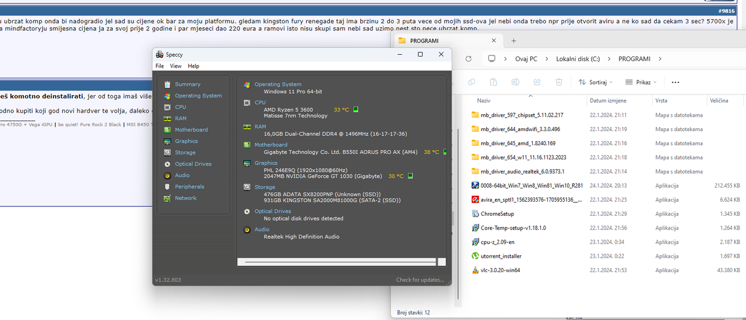Open the See more ellipsis in Explorer
The width and height of the screenshot is (746, 320).
click(x=675, y=82)
